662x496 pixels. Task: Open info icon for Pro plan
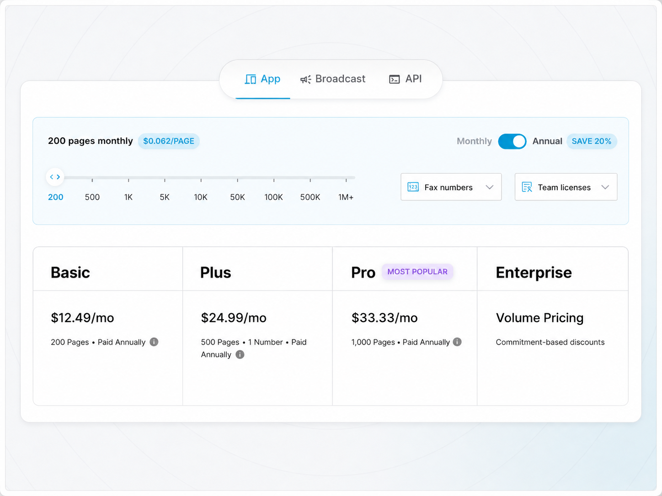(457, 342)
